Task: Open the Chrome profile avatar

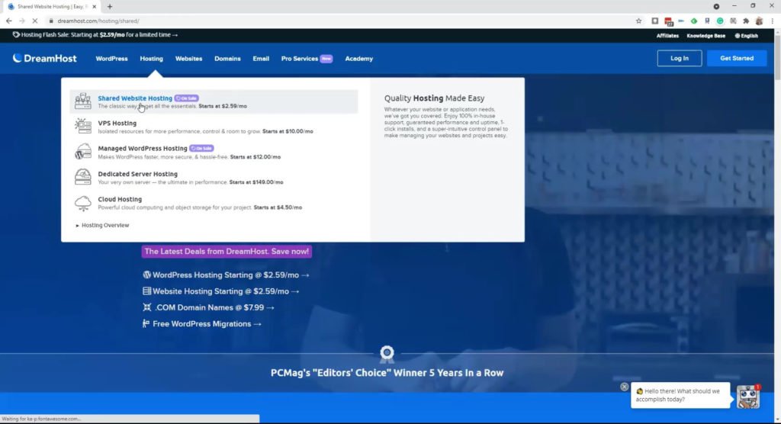Action: (x=759, y=21)
